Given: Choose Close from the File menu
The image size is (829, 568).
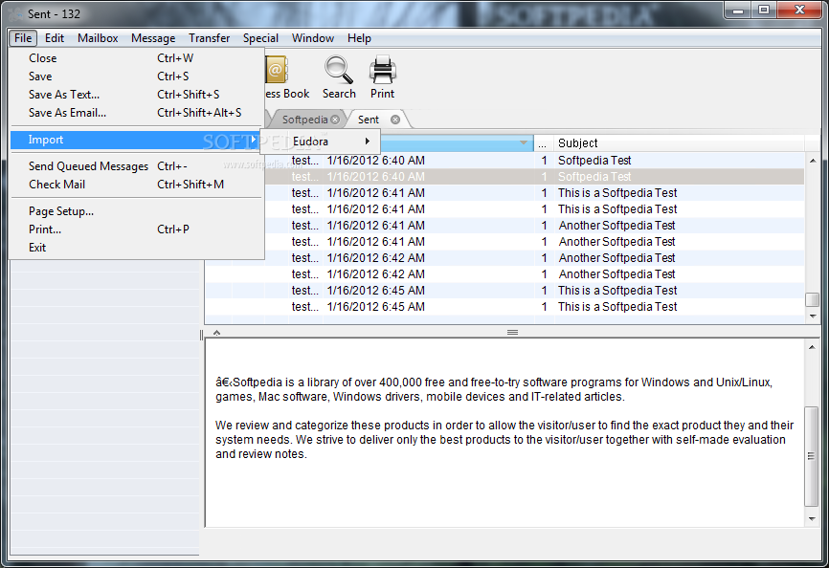Looking at the screenshot, I should [x=137, y=58].
